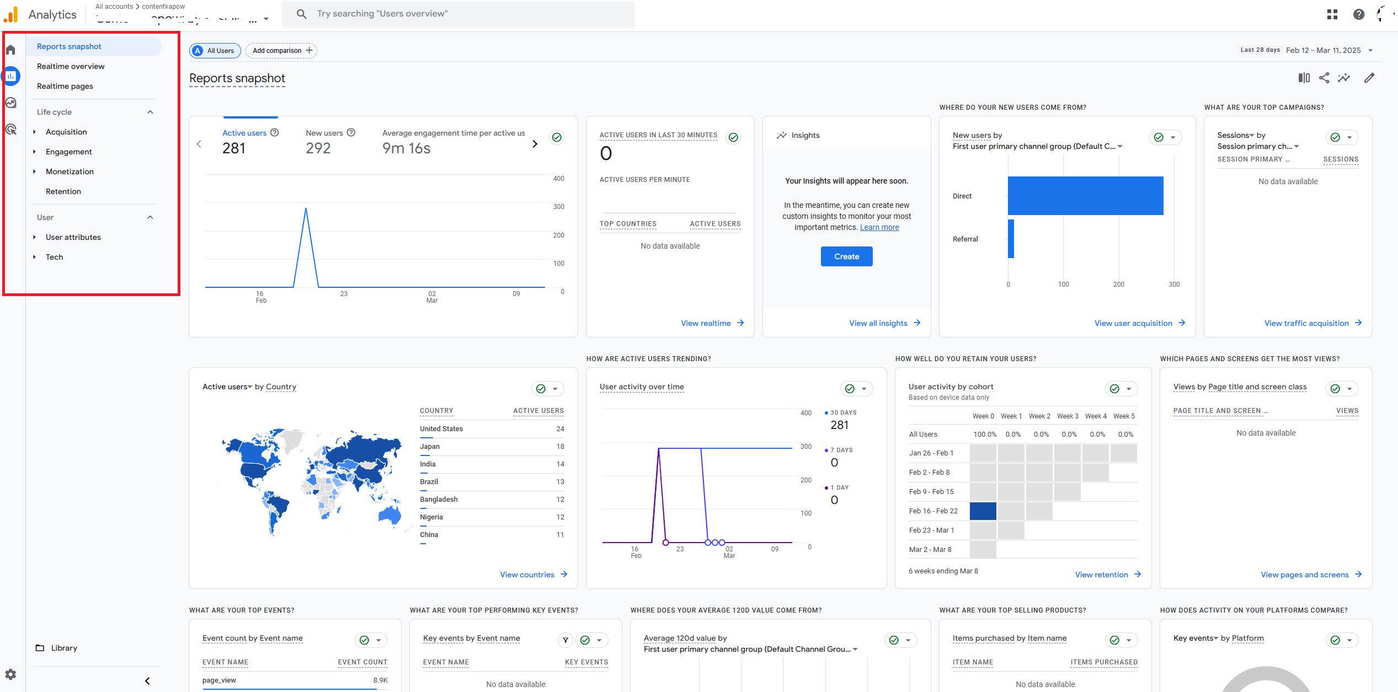The height and width of the screenshot is (692, 1398).
Task: Click the Add comparison button
Action: [281, 51]
